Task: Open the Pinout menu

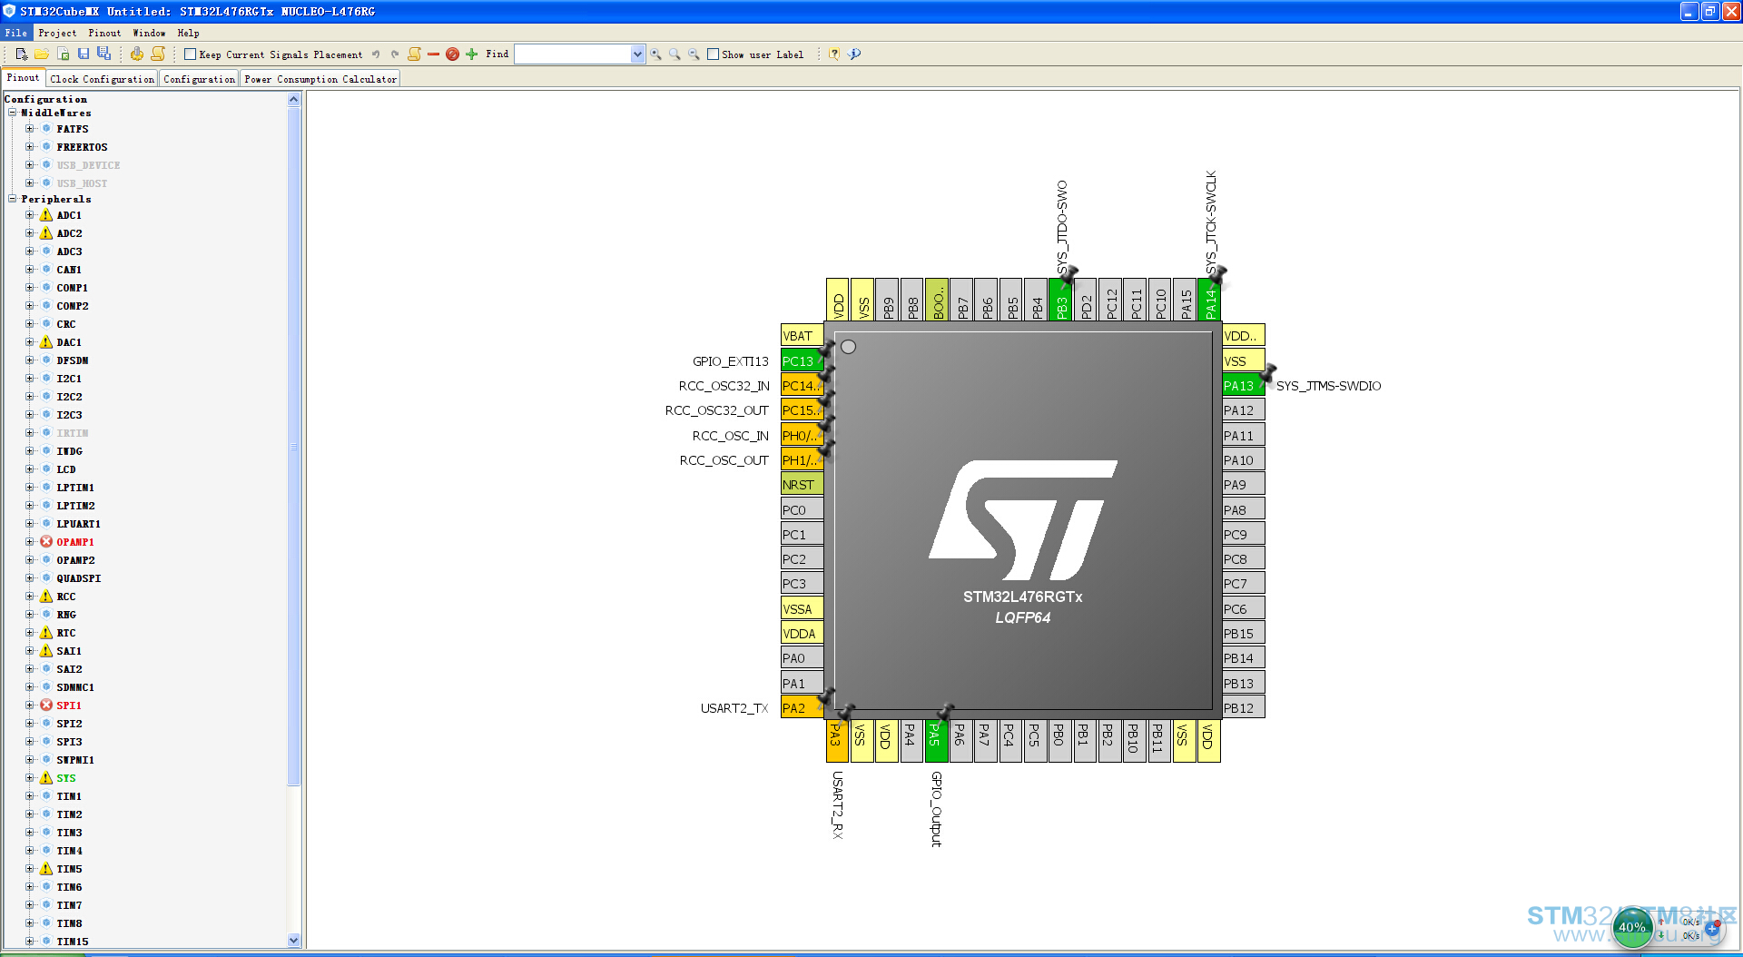Action: [104, 33]
